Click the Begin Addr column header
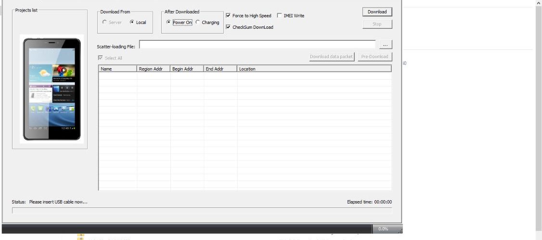Screen dimensions: 542x240 tap(187, 69)
